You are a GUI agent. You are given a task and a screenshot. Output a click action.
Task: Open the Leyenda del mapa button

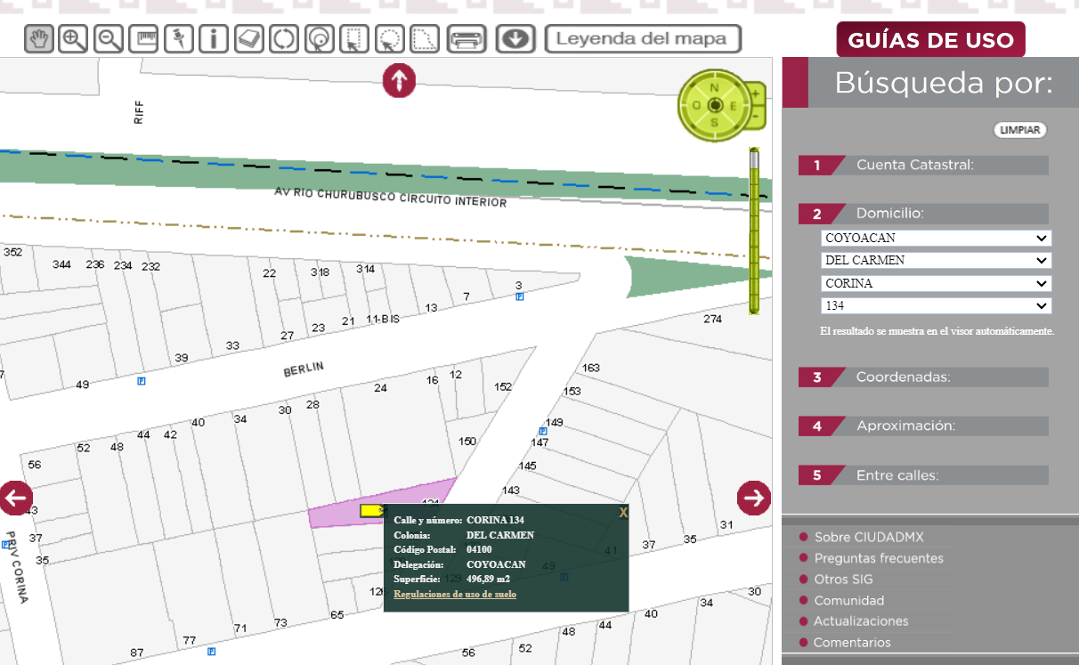(x=643, y=39)
